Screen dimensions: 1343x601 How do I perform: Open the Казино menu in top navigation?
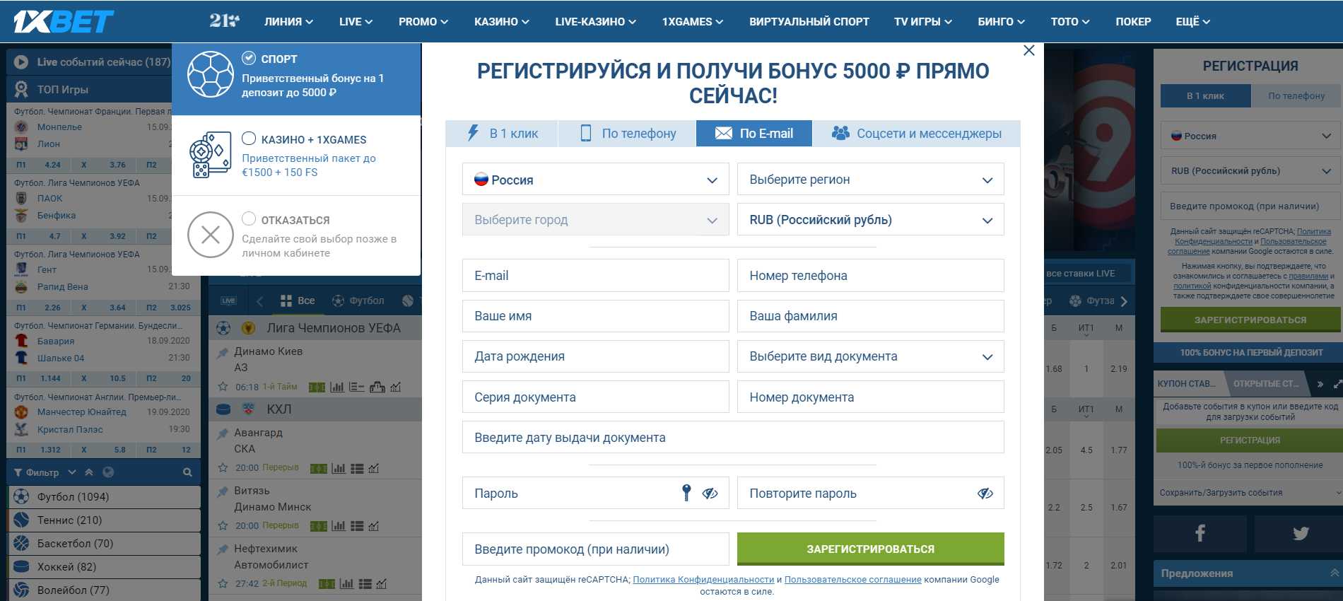[501, 22]
